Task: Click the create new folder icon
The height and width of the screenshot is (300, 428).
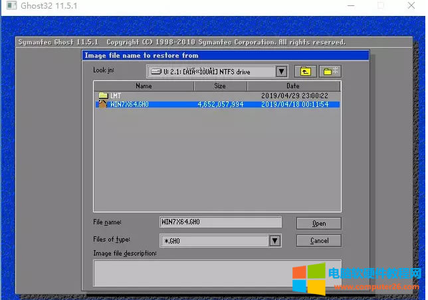Action: (330, 72)
